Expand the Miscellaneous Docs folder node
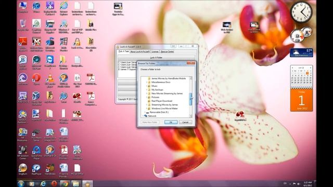333x187 pixels. click(x=146, y=82)
